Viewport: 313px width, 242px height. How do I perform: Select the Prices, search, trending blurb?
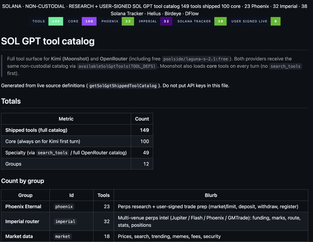169,236
